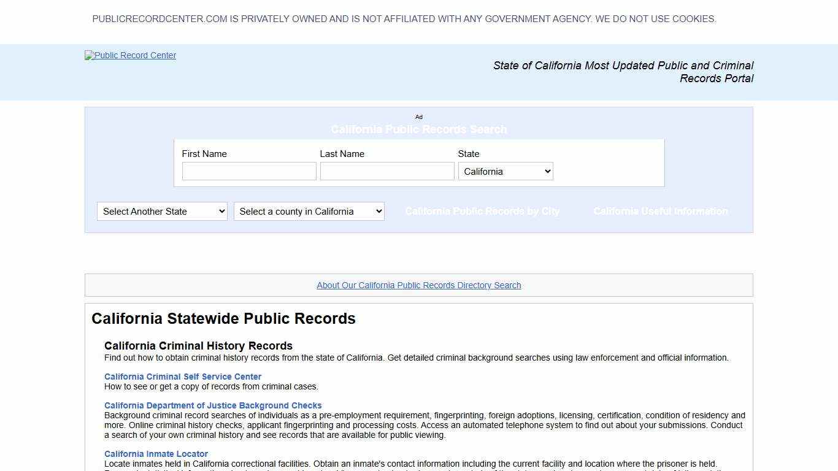Open California Public Records by City
This screenshot has height=471, width=838.
(x=482, y=211)
